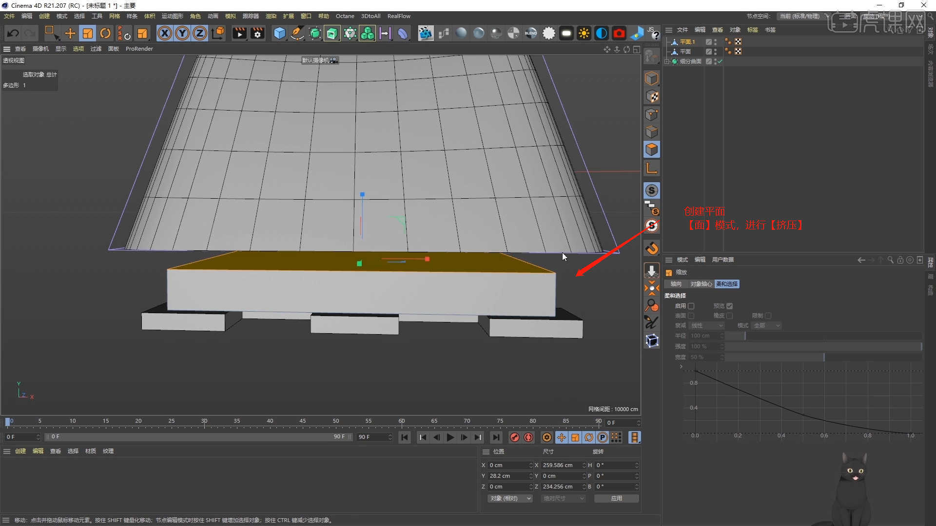Open the Spline Pen tool
This screenshot has width=936, height=526.
(x=297, y=34)
